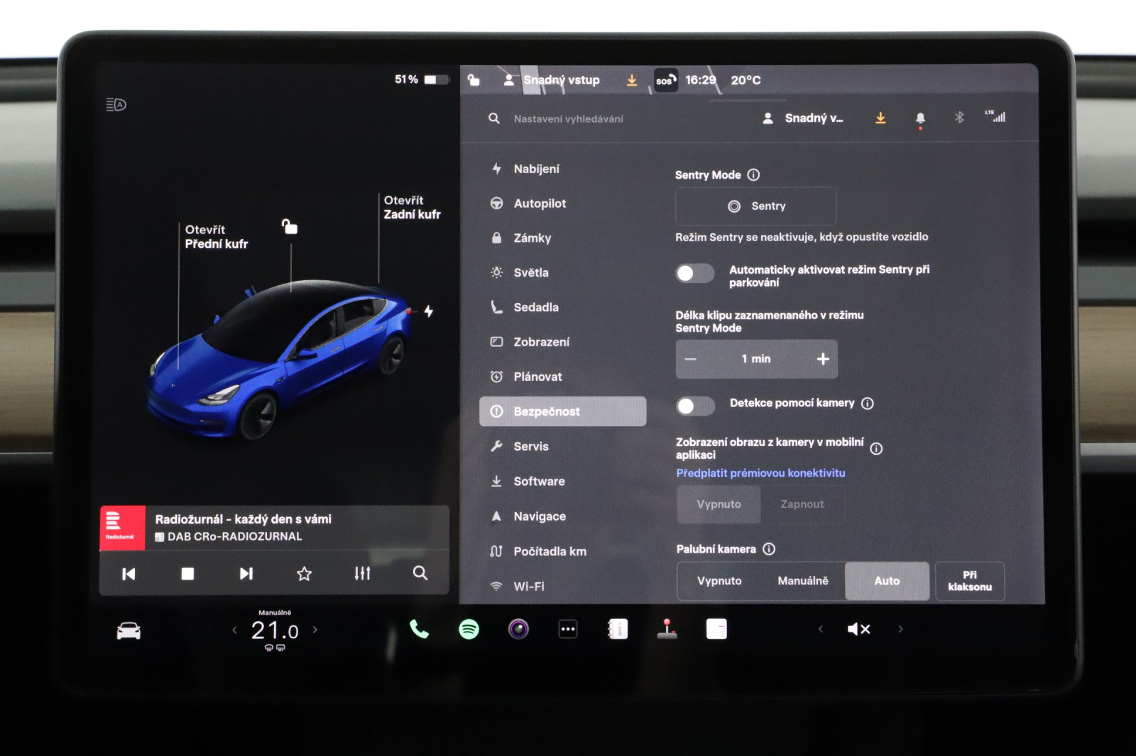Open the owner's manual info icon

pyautogui.click(x=618, y=629)
